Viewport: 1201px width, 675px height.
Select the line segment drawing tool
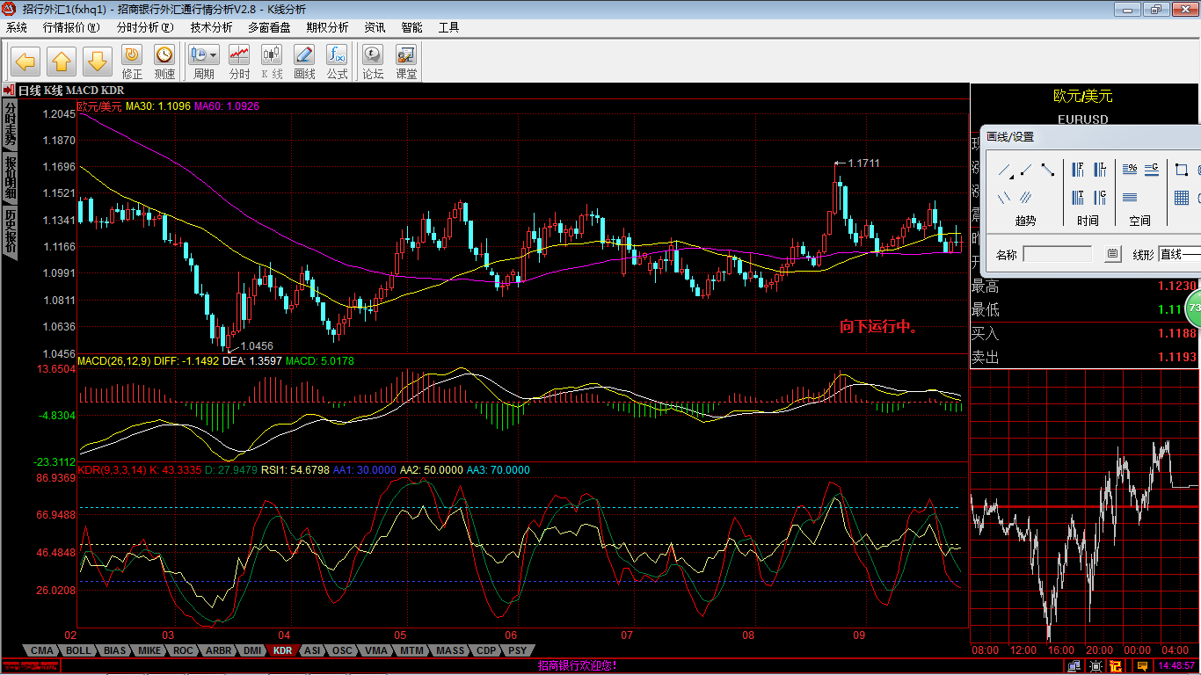1047,170
